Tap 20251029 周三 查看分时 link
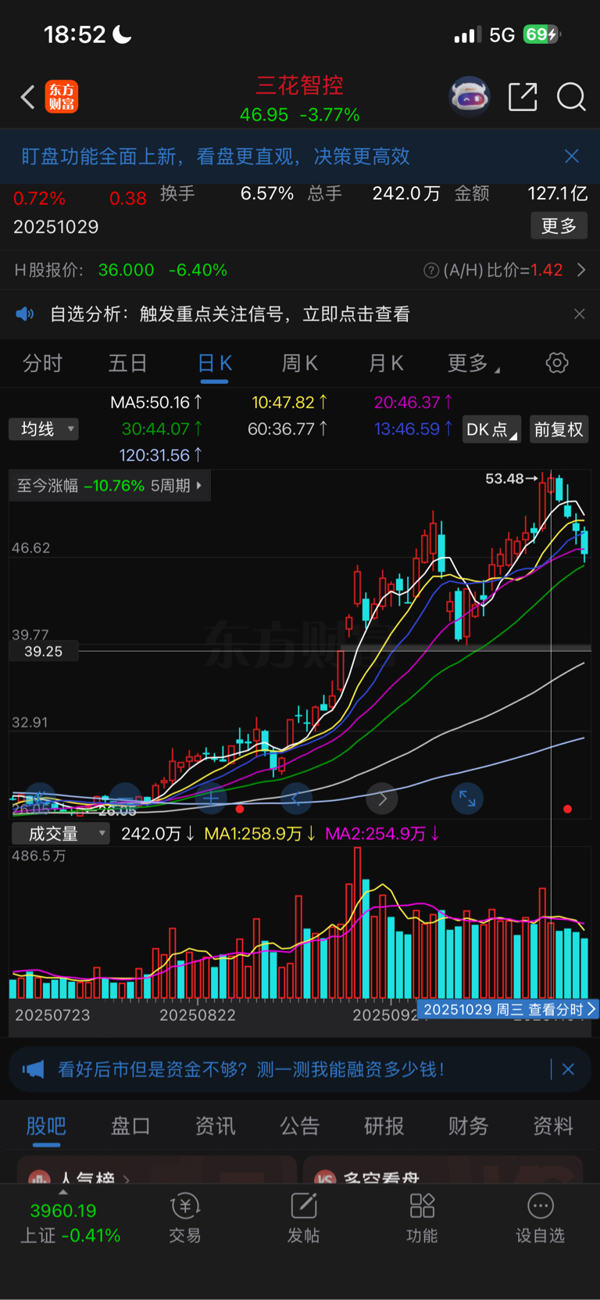This screenshot has width=600, height=1300. point(508,1010)
